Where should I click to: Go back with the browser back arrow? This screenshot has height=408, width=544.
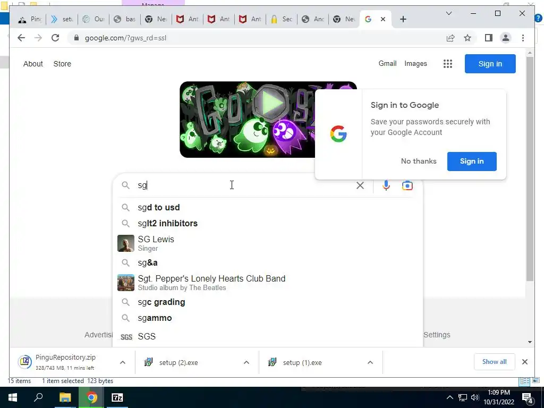(21, 38)
